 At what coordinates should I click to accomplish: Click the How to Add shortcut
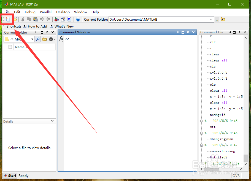pyautogui.click(x=35, y=26)
